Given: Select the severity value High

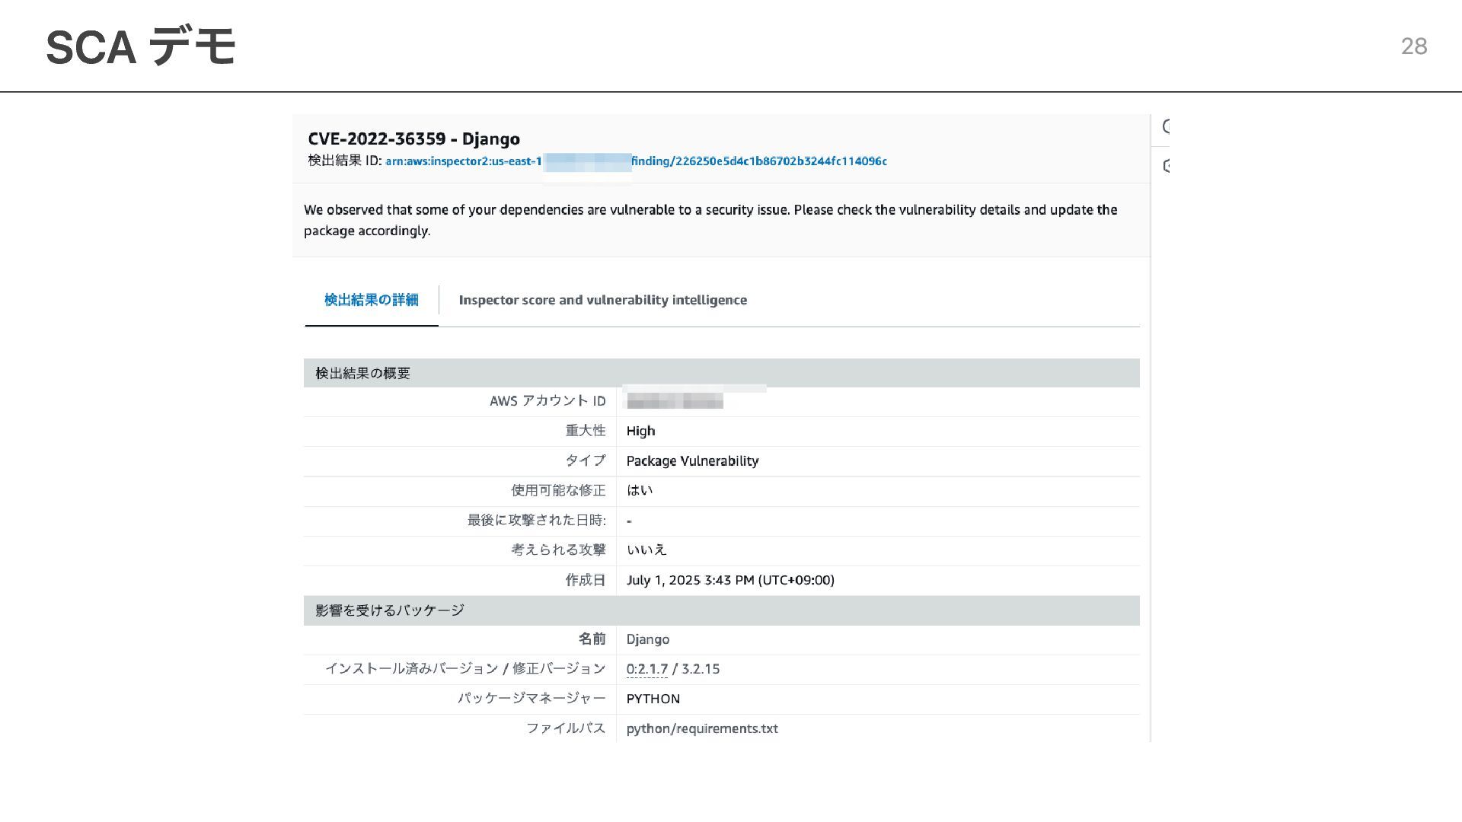Looking at the screenshot, I should pos(640,431).
